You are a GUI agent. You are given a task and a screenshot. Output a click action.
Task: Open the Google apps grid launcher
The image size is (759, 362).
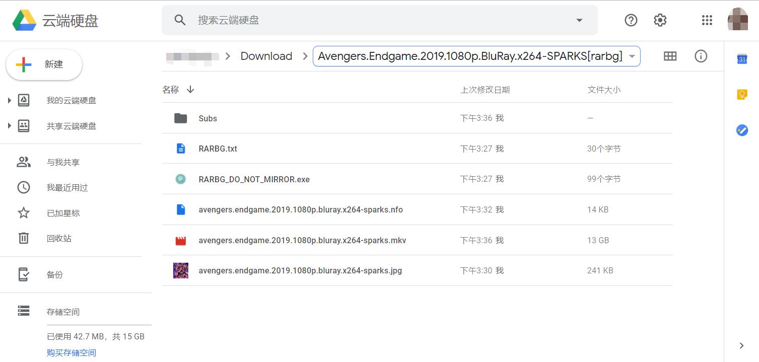tap(707, 20)
